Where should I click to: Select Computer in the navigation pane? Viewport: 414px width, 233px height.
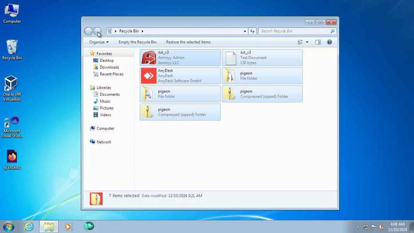[x=105, y=128]
